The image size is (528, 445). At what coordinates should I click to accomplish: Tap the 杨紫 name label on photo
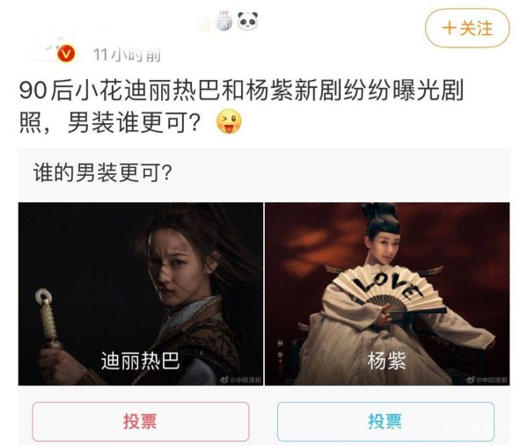[x=386, y=361]
